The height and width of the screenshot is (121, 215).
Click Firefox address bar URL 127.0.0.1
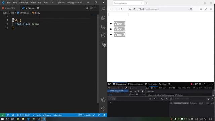coord(147,9)
